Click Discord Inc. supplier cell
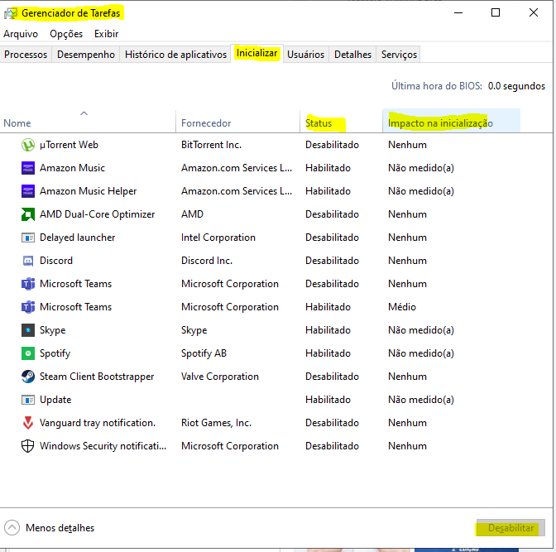556x552 pixels. tap(207, 261)
